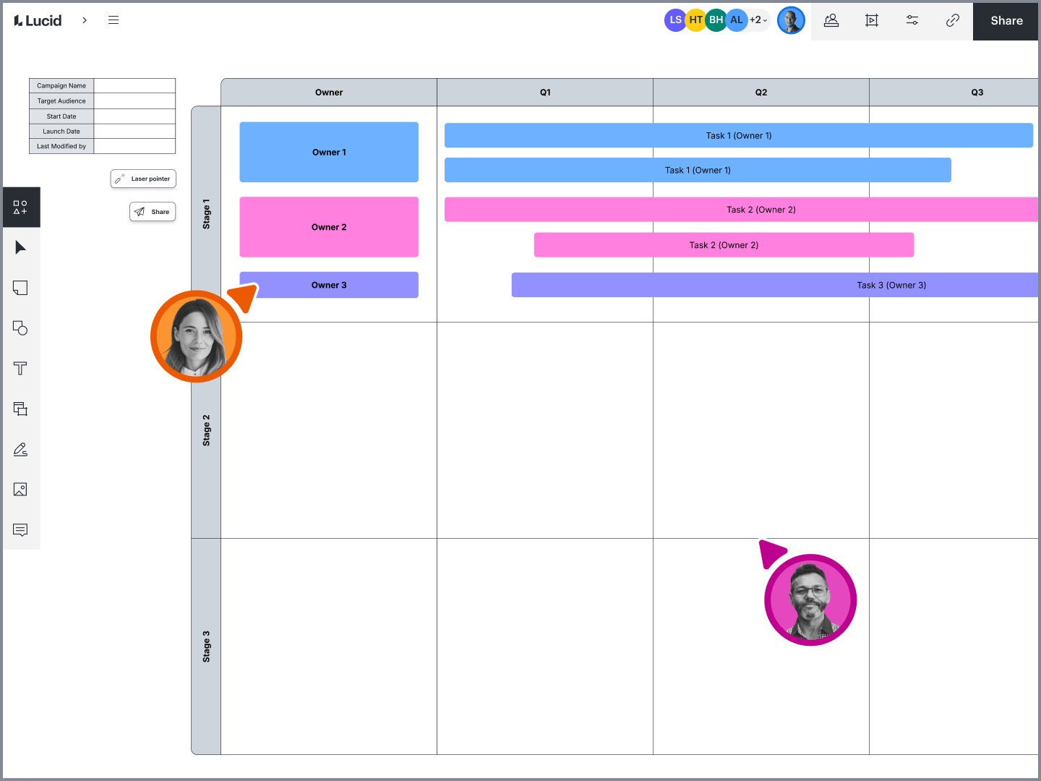1041x781 pixels.
Task: Click the Lucid logo
Action: point(38,20)
